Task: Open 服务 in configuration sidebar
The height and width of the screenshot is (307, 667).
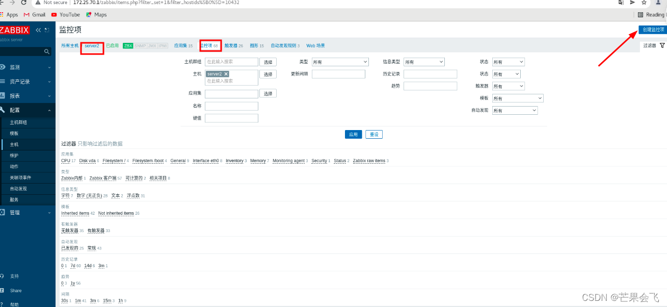Action: click(x=14, y=199)
